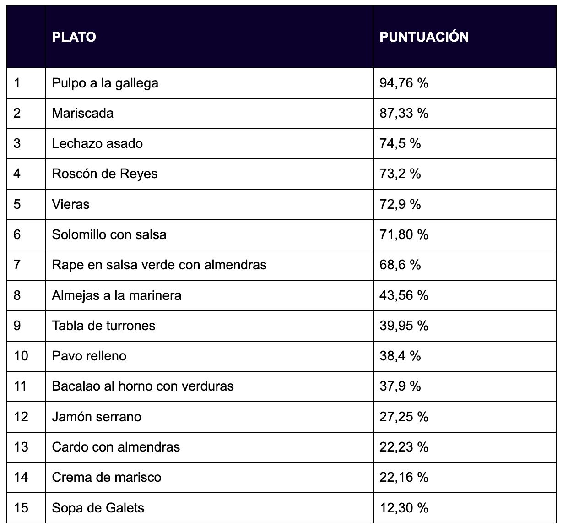Click the 94,76 % score cell
Viewport: 563px width, 528px height.
(x=404, y=83)
